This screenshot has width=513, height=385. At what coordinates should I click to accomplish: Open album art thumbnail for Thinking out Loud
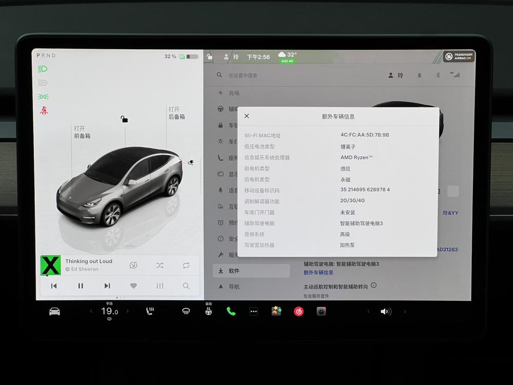(50, 265)
